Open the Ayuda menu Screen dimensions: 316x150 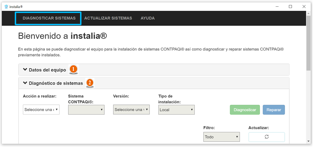point(147,18)
